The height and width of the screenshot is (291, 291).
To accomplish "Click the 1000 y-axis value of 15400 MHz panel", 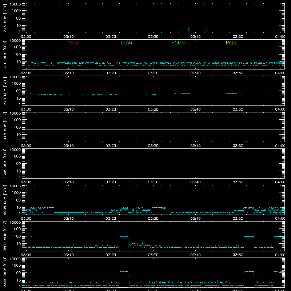I will 16,266.
